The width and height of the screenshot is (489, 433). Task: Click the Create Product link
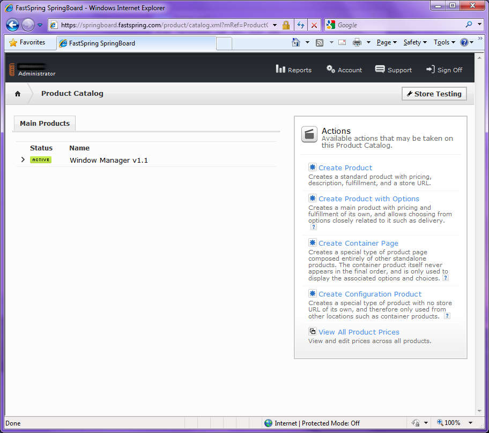tap(345, 168)
